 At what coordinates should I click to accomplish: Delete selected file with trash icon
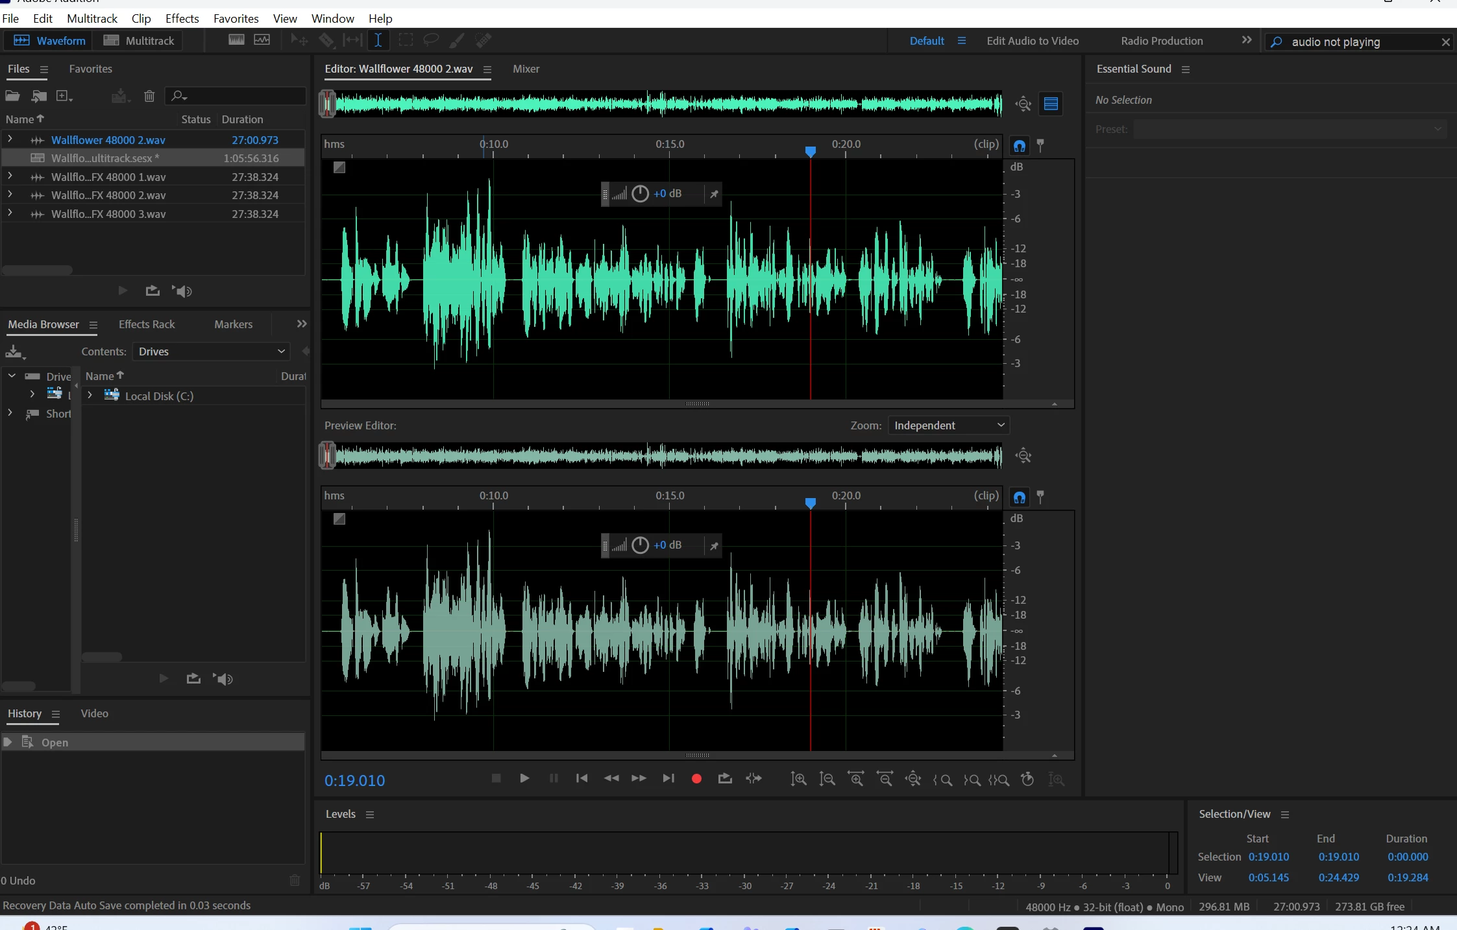(149, 96)
